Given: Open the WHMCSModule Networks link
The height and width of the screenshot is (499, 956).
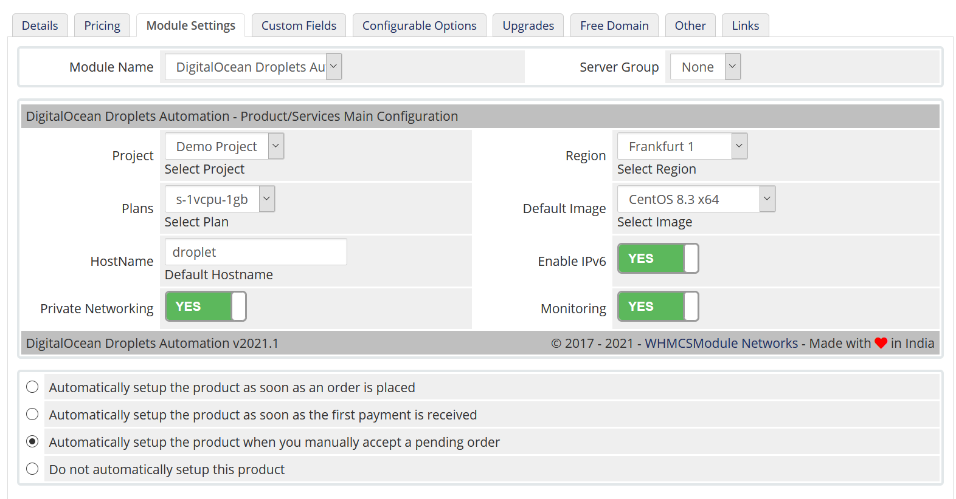Looking at the screenshot, I should click(721, 344).
